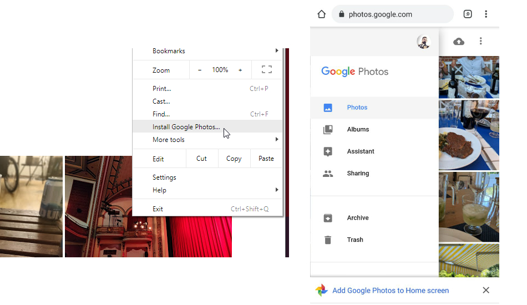This screenshot has width=527, height=305.
Task: Choose Install Google Photos... menu entry
Action: point(207,126)
